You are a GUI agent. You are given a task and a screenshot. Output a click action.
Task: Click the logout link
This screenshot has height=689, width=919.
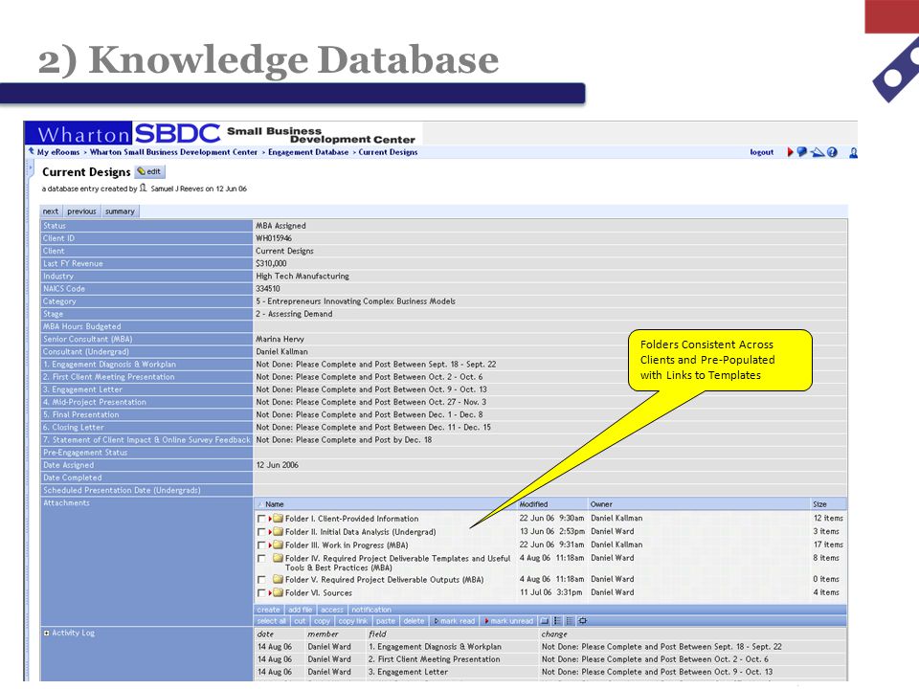tap(762, 152)
